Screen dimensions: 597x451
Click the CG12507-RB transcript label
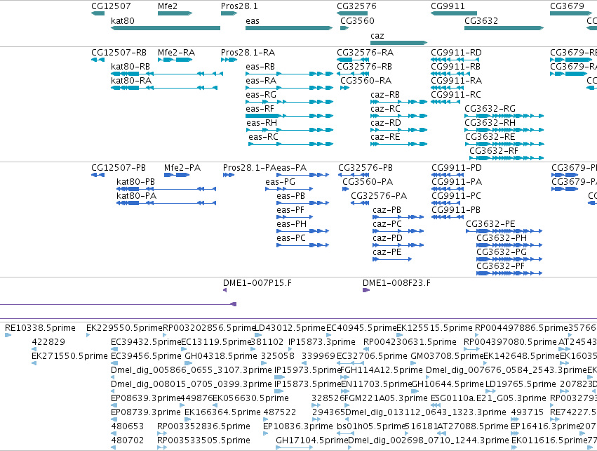tap(119, 53)
